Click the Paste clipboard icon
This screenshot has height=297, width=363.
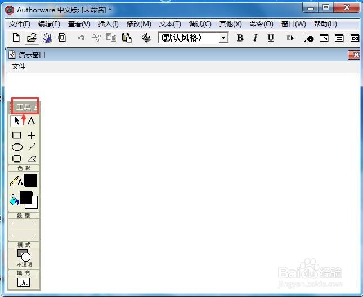click(x=127, y=38)
